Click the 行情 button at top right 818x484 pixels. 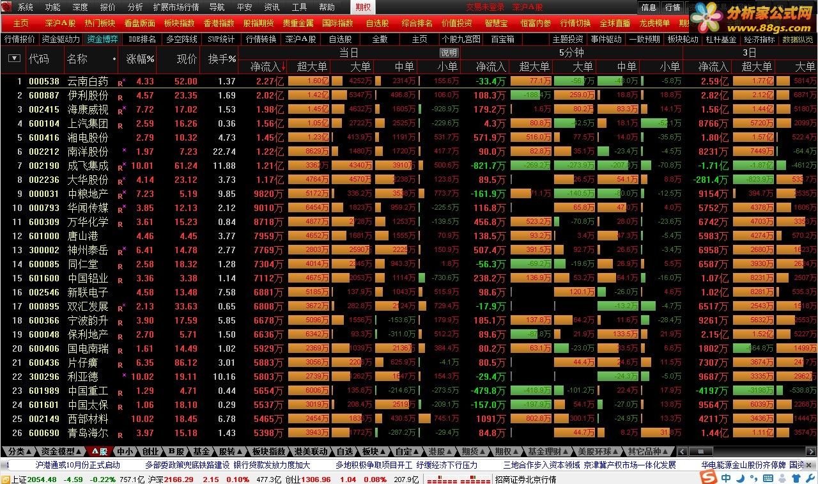coord(672,7)
